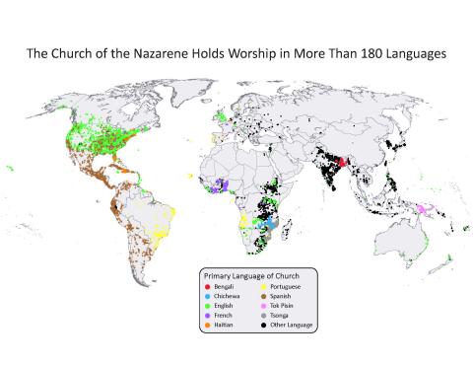Click the red Bengali cluster in Bangladesh
The image size is (473, 366).
(x=343, y=162)
